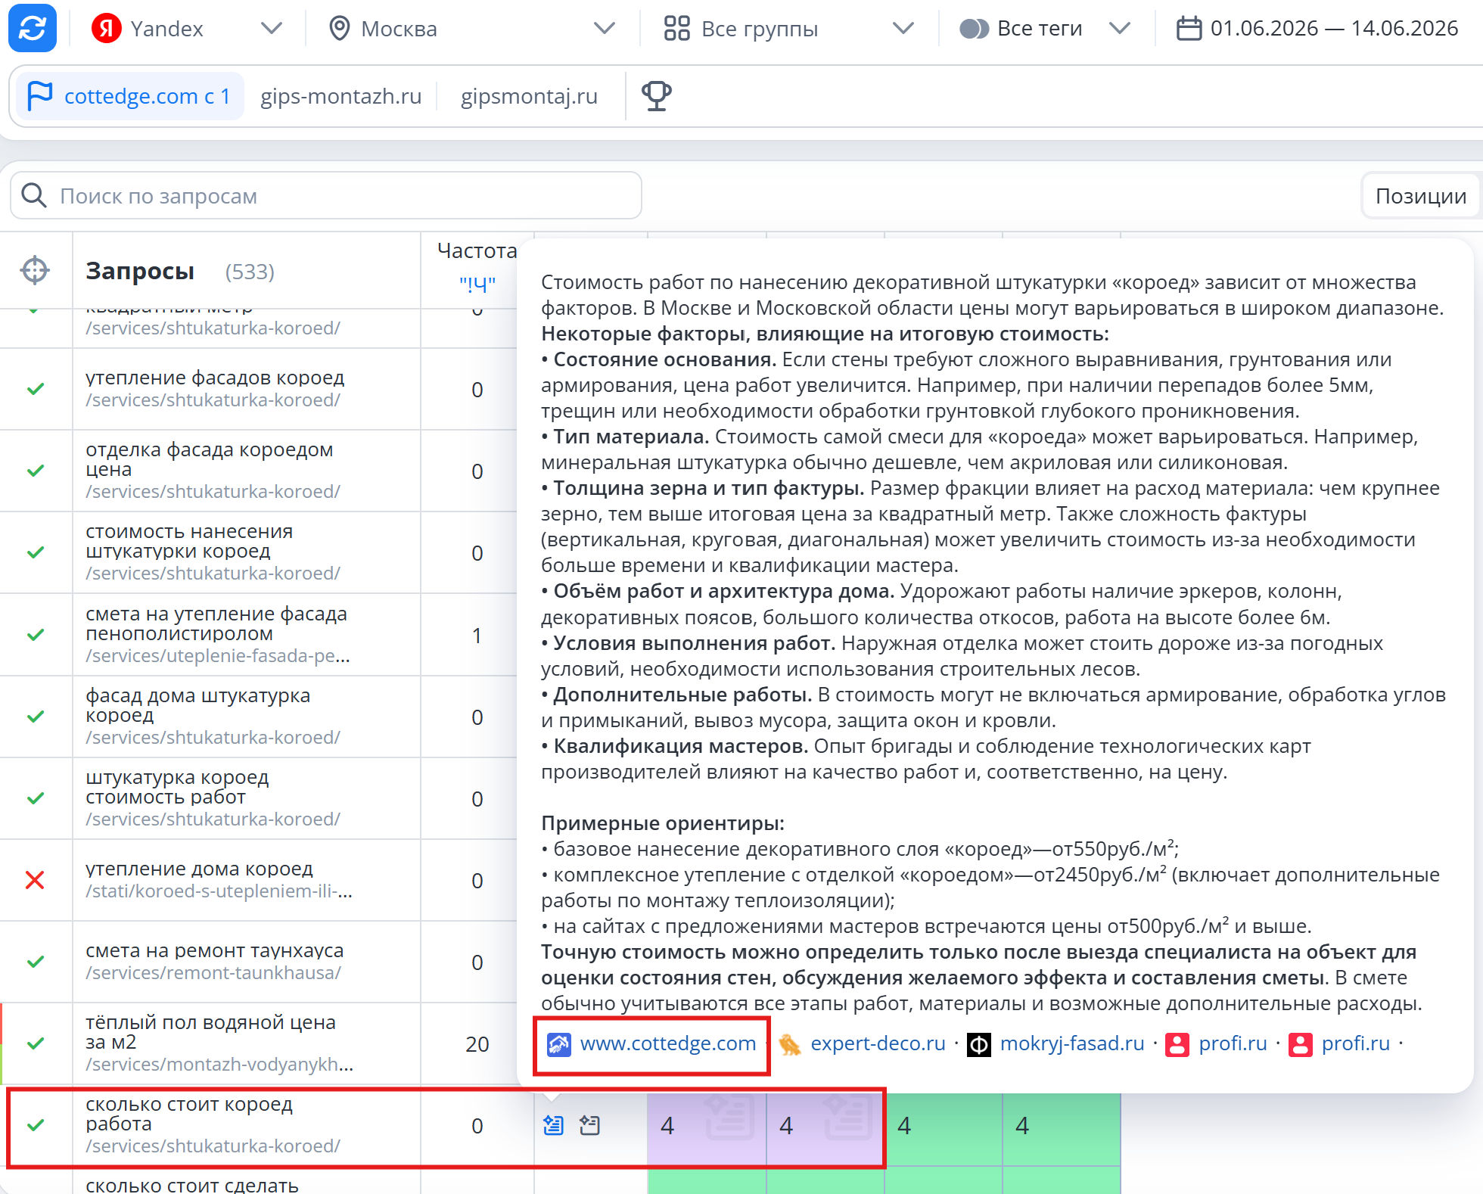Toggle checkmark for смета на ремонт таунхауса
Image resolution: width=1483 pixels, height=1194 pixels.
point(35,962)
